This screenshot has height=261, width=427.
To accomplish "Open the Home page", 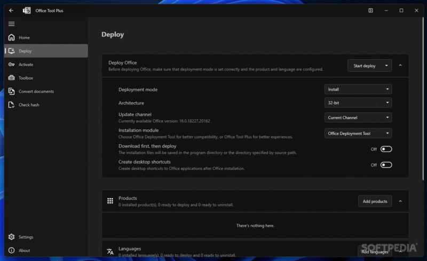I will (46, 37).
